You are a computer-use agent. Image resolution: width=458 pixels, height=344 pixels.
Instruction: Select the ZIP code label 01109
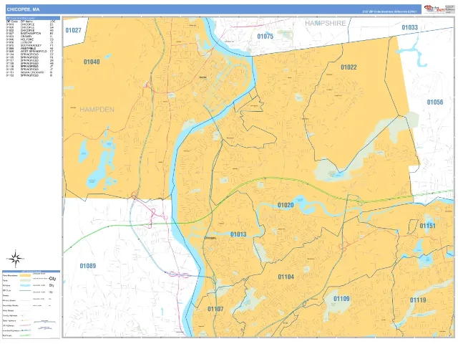pyautogui.click(x=342, y=299)
